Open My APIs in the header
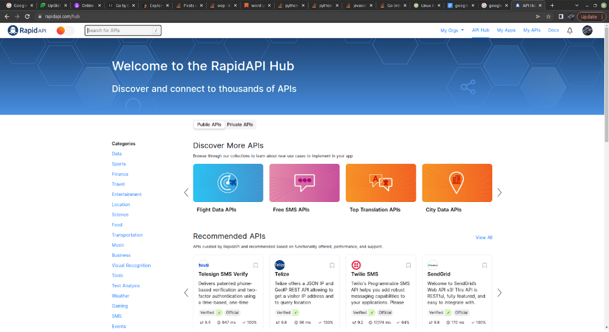 point(531,30)
